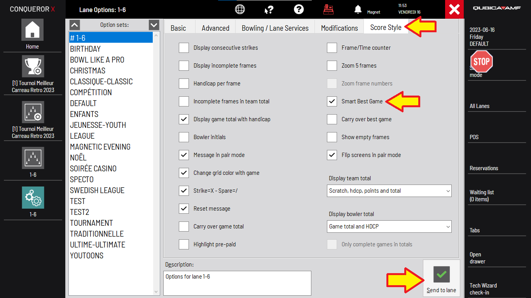Open the tournament lane pins settings icon
Image resolution: width=531 pixels, height=298 pixels.
click(x=33, y=112)
